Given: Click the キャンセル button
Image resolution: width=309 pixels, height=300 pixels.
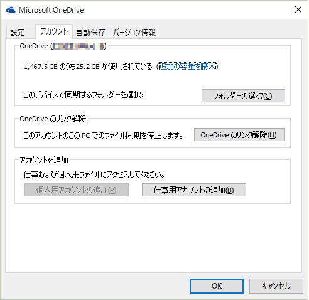Looking at the screenshot, I should (x=276, y=286).
